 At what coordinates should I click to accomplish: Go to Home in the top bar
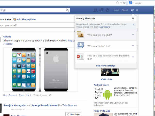click(x=115, y=10)
